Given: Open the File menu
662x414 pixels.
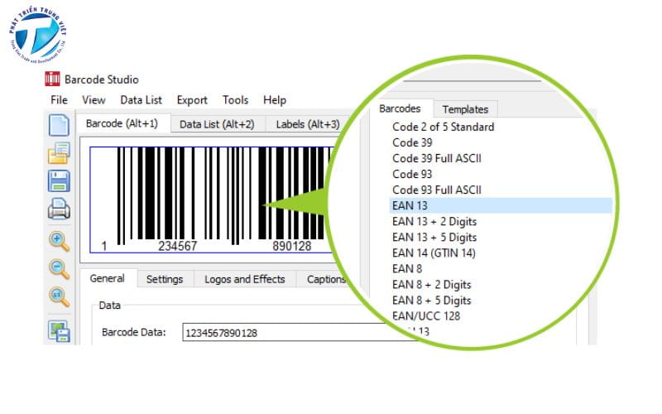Looking at the screenshot, I should coord(59,100).
